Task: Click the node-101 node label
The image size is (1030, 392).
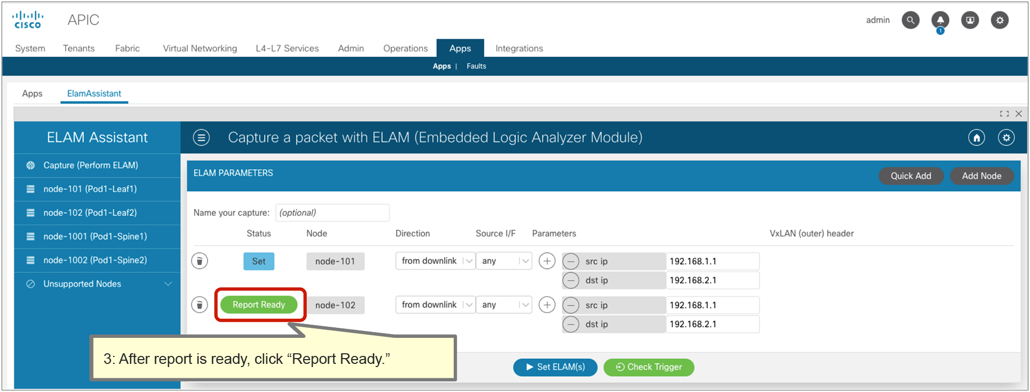Action: point(335,262)
